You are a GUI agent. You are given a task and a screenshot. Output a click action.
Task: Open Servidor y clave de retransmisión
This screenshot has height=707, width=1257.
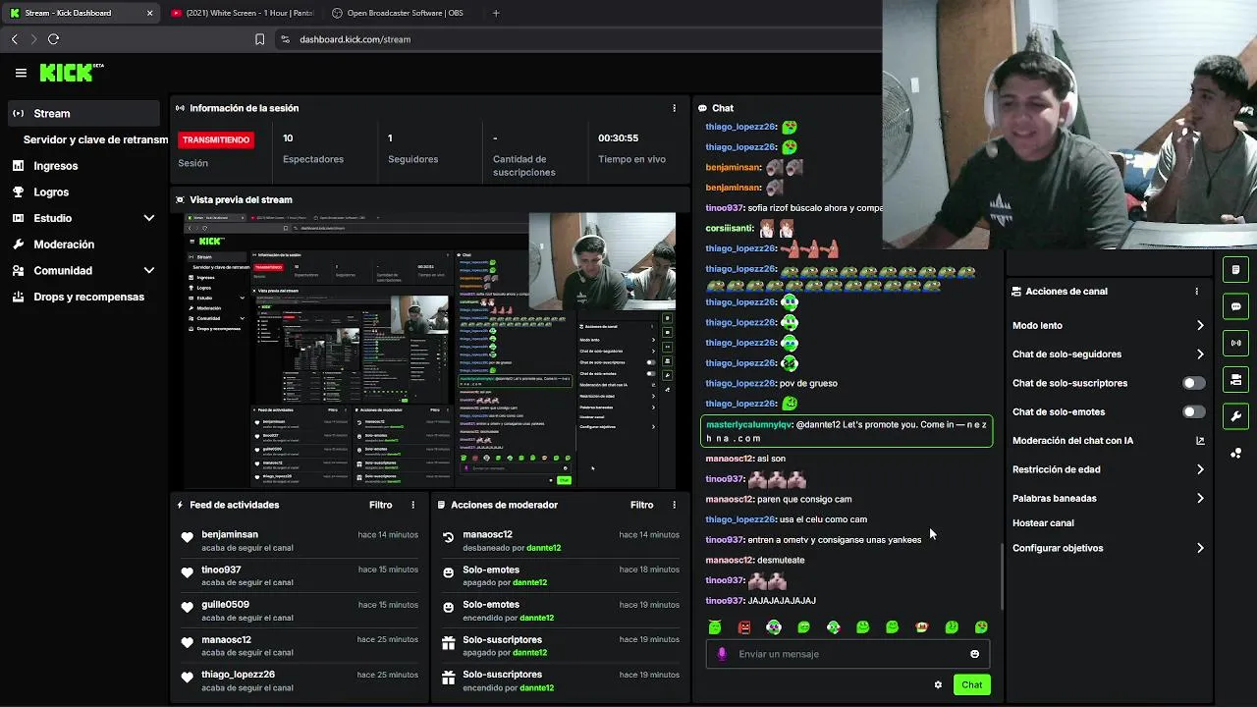[95, 139]
